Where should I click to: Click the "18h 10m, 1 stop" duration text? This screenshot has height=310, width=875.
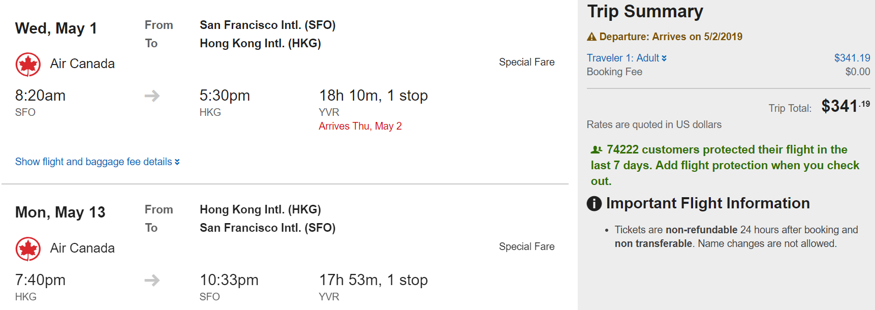tap(373, 96)
